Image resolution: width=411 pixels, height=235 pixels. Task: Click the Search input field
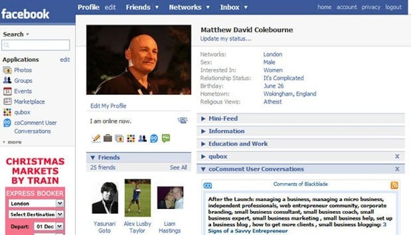pos(35,45)
